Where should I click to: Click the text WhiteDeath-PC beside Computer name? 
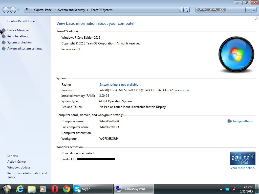(x=110, y=121)
